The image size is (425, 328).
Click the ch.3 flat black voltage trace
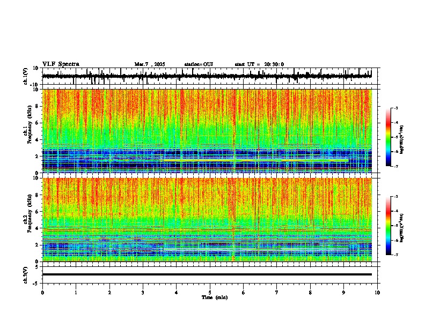point(207,274)
